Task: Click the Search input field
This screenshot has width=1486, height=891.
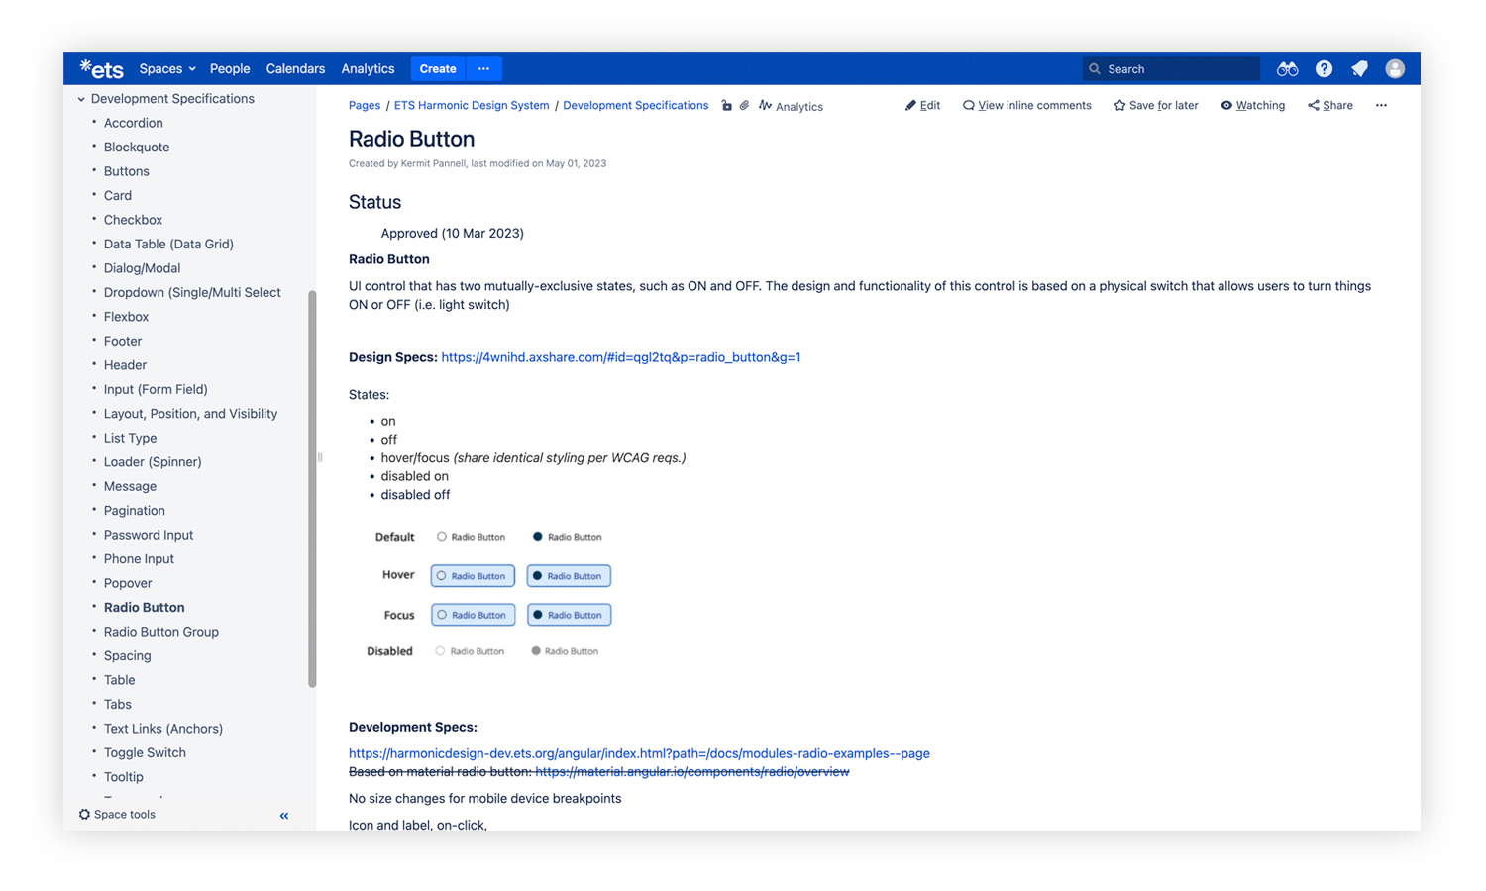Action: click(x=1171, y=68)
